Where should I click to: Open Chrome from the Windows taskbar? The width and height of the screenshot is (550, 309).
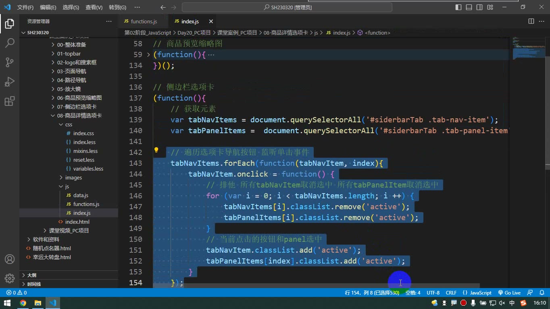click(23, 303)
